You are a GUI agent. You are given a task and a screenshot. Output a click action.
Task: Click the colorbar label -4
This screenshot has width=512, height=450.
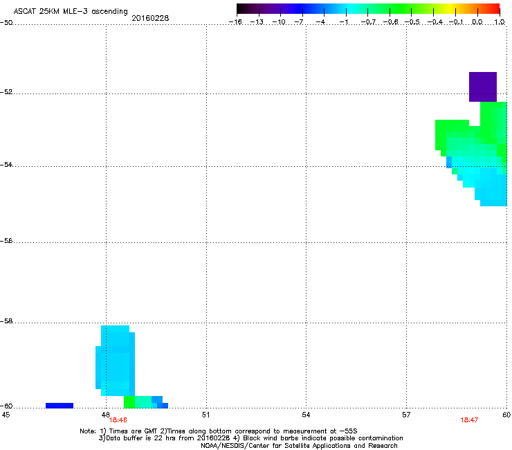tap(320, 22)
